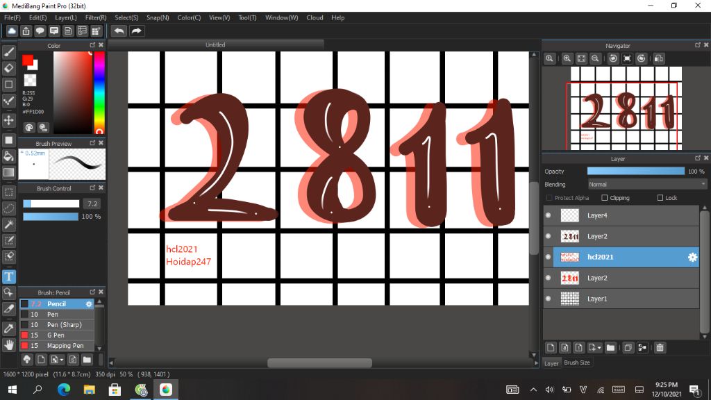Open Pencil brush settings gear
Image resolution: width=711 pixels, height=400 pixels.
click(x=89, y=304)
